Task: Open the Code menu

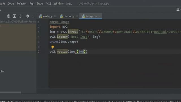Action: (x=11, y=3)
